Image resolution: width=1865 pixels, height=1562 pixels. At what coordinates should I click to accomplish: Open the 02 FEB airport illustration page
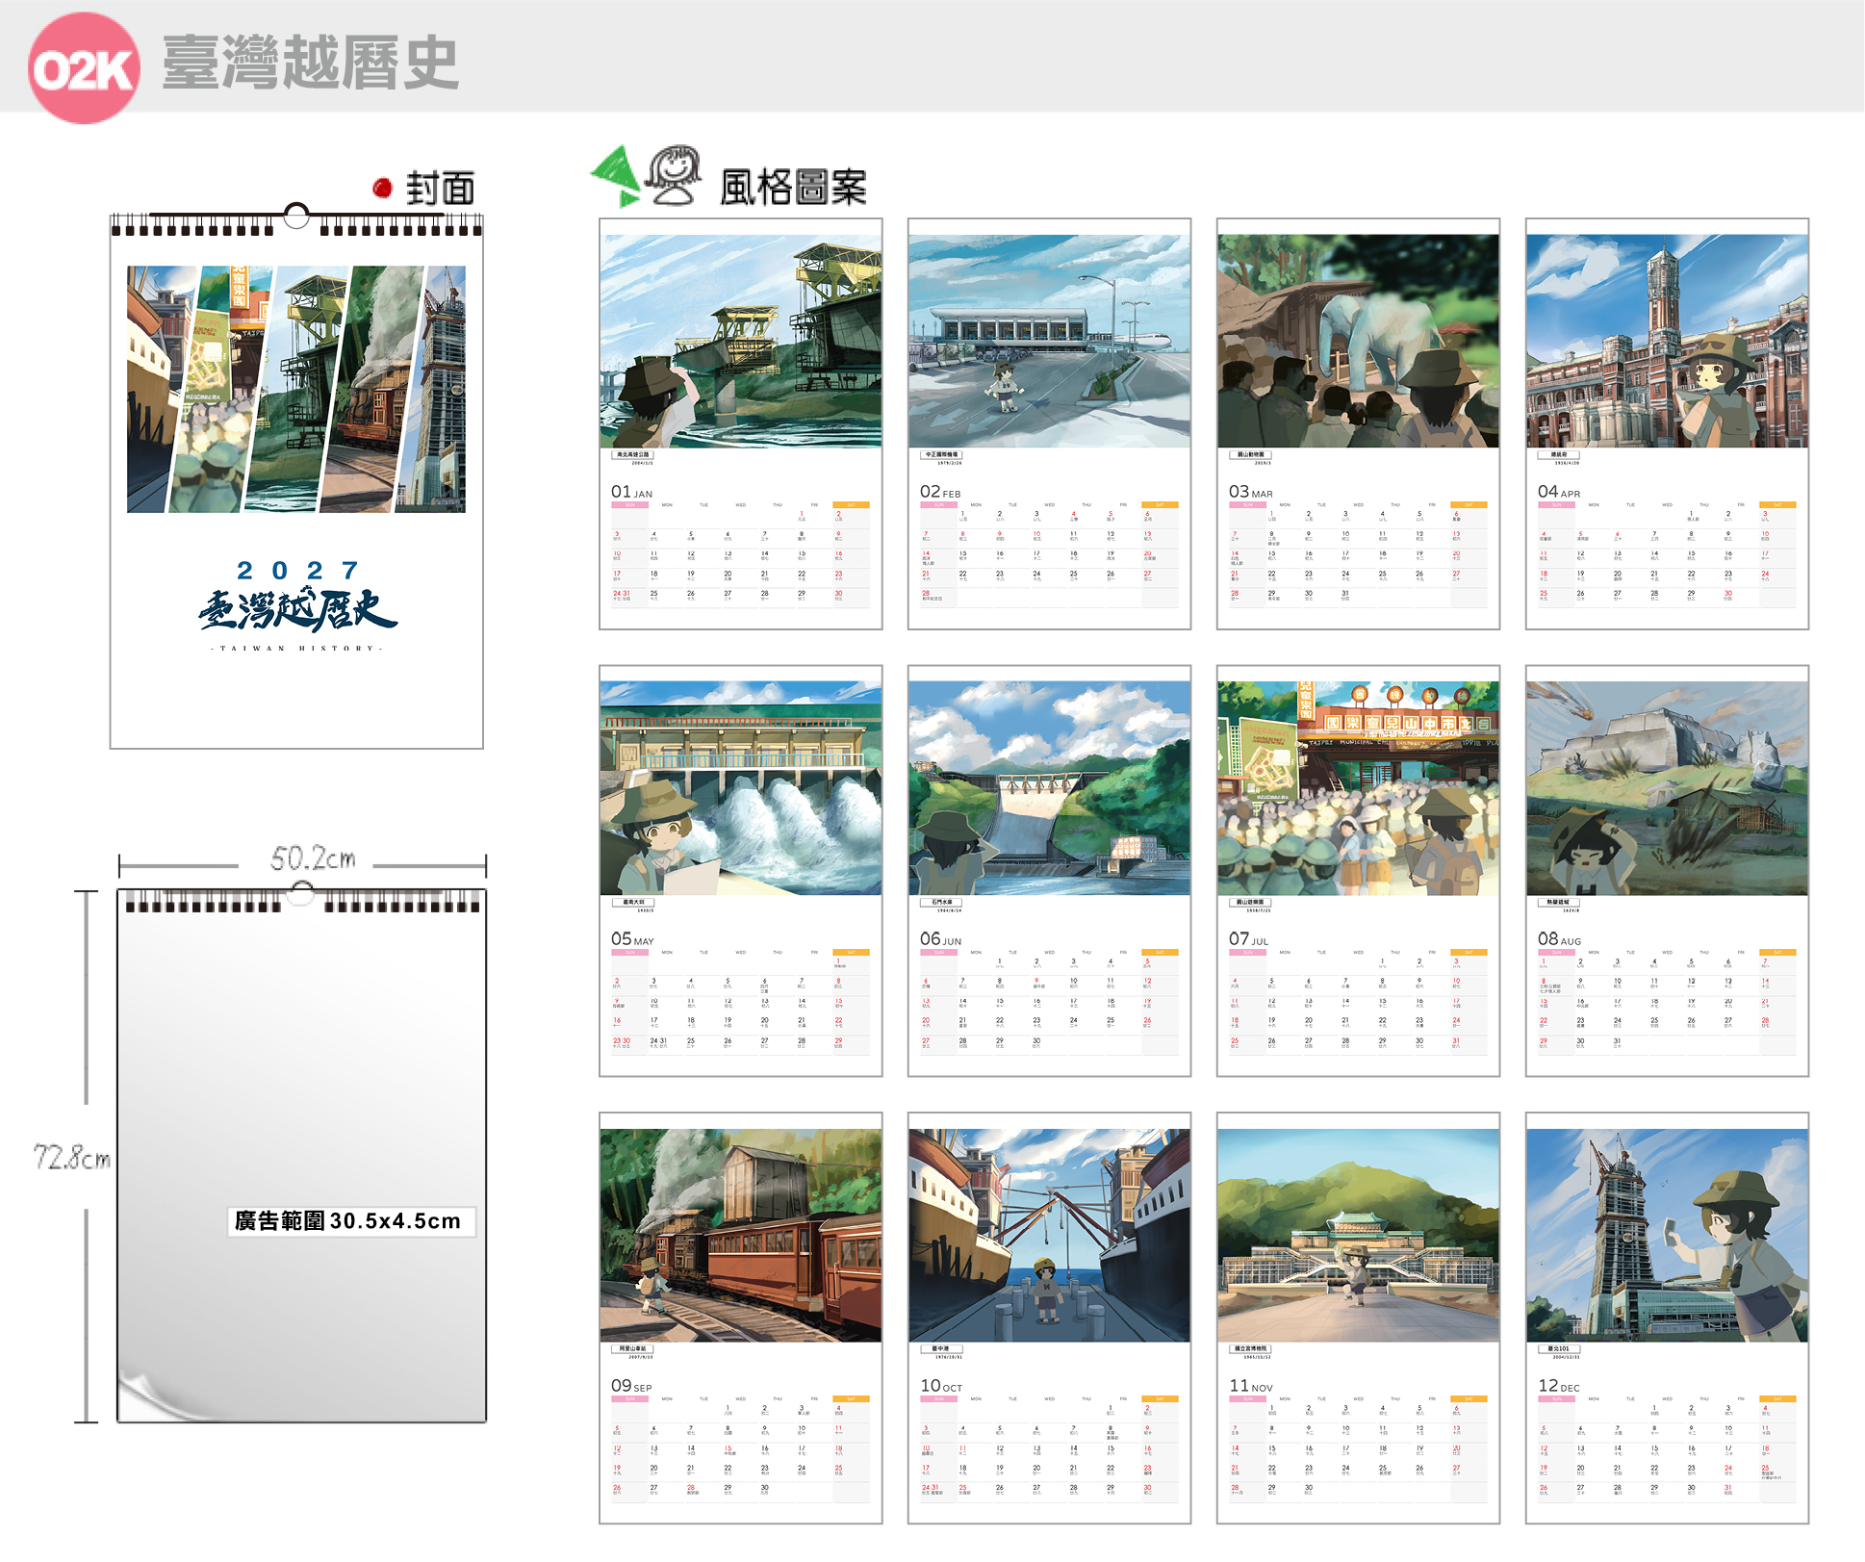coord(1050,424)
